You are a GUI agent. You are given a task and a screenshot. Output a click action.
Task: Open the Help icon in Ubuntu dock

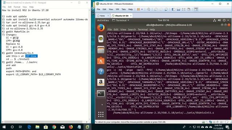(x=101, y=71)
